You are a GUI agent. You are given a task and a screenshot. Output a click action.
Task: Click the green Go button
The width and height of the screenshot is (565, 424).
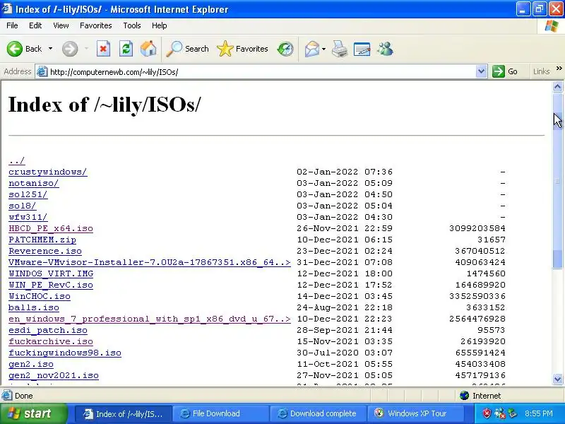point(505,71)
